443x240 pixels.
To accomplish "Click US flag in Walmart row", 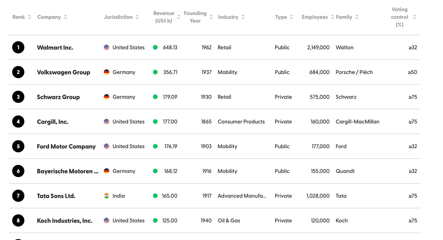I will pos(106,47).
